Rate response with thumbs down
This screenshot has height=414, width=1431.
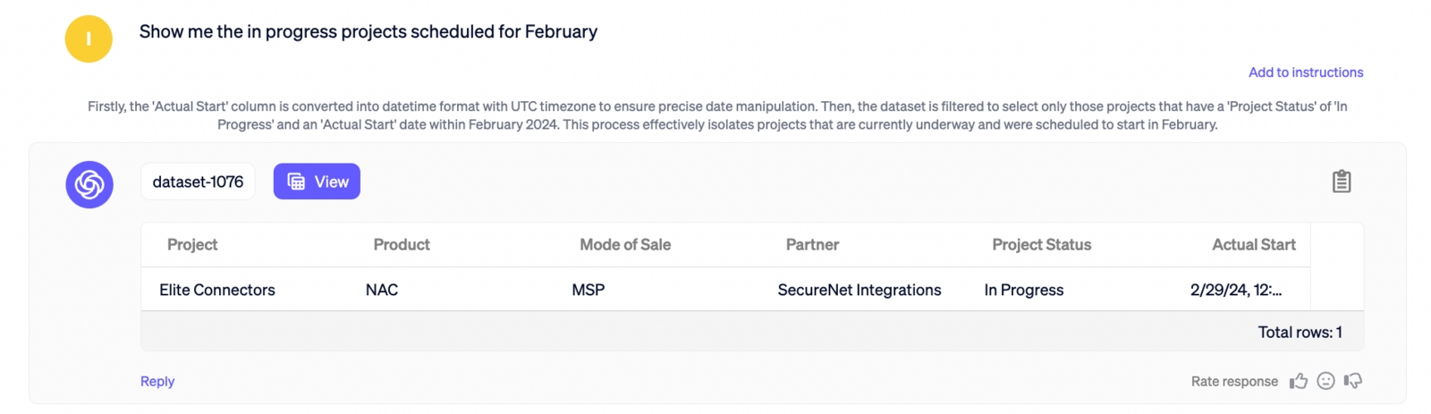(x=1352, y=381)
